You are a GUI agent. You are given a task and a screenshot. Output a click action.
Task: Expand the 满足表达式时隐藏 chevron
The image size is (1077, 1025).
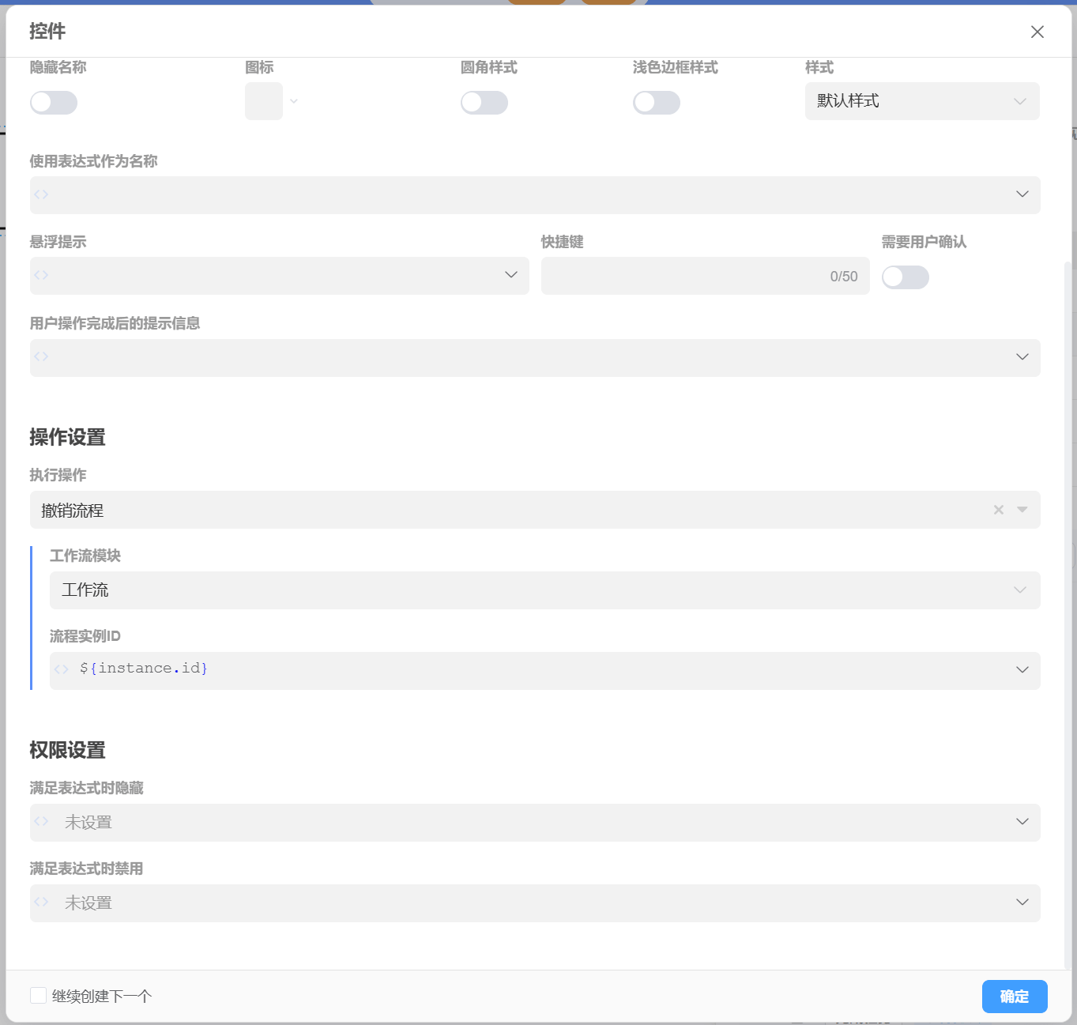1022,822
